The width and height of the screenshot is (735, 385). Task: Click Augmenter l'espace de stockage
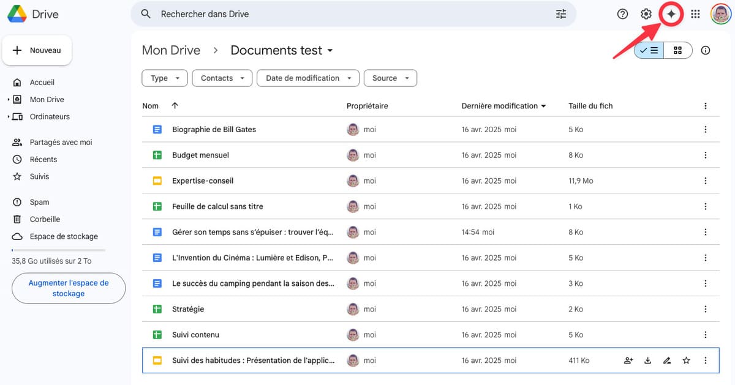[69, 288]
